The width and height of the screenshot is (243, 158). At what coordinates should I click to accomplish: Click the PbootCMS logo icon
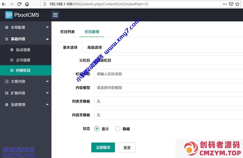(x=9, y=15)
